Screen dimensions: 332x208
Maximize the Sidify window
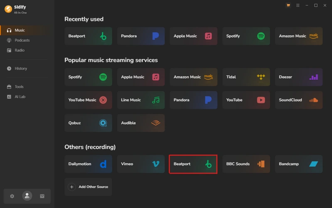coord(316,5)
